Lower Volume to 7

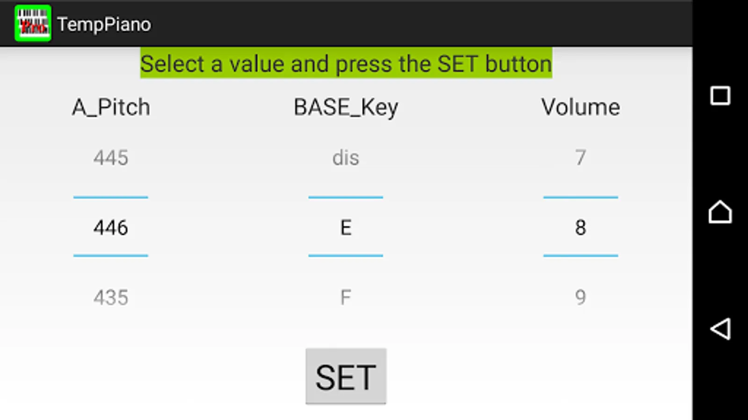click(x=580, y=158)
